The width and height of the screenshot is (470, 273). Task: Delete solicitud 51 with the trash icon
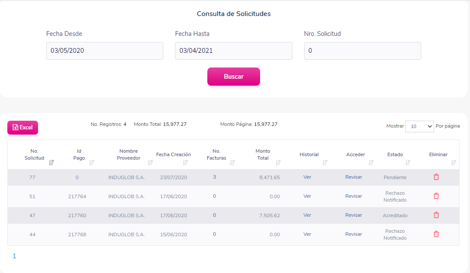436,196
